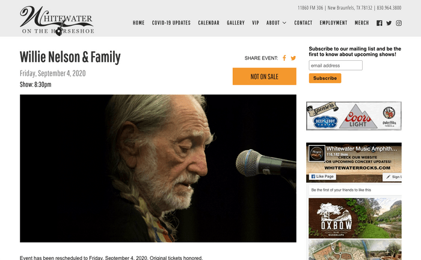Open the Employment page link
This screenshot has width=421, height=260.
point(333,23)
